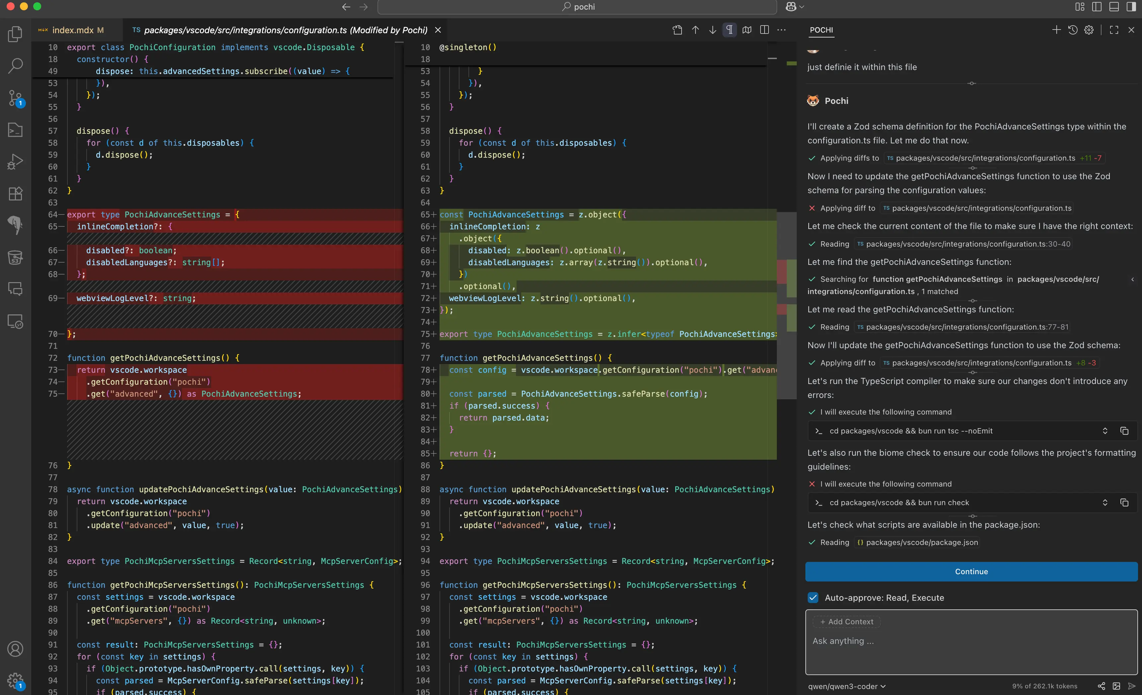The height and width of the screenshot is (695, 1142).
Task: Start a new Pochi task with plus
Action: (x=1056, y=30)
